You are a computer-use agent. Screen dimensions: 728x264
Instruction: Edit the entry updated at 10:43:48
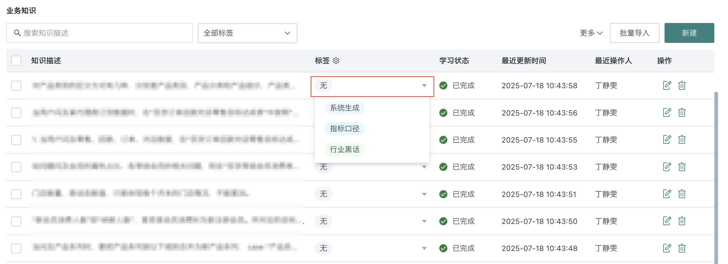tap(667, 248)
